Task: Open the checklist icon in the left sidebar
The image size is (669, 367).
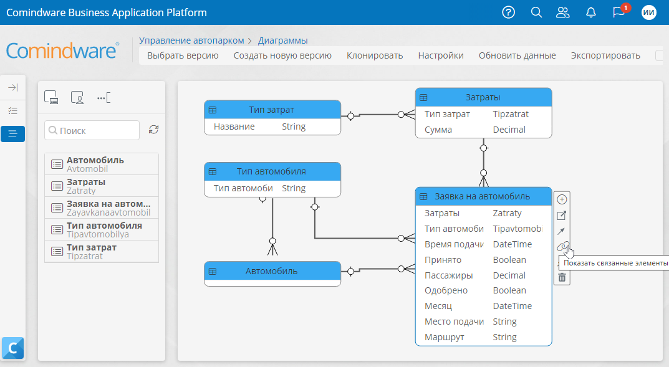Action: click(x=13, y=111)
